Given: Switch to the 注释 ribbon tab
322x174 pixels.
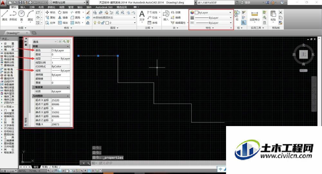Looking at the screenshot, I should 32,7.
